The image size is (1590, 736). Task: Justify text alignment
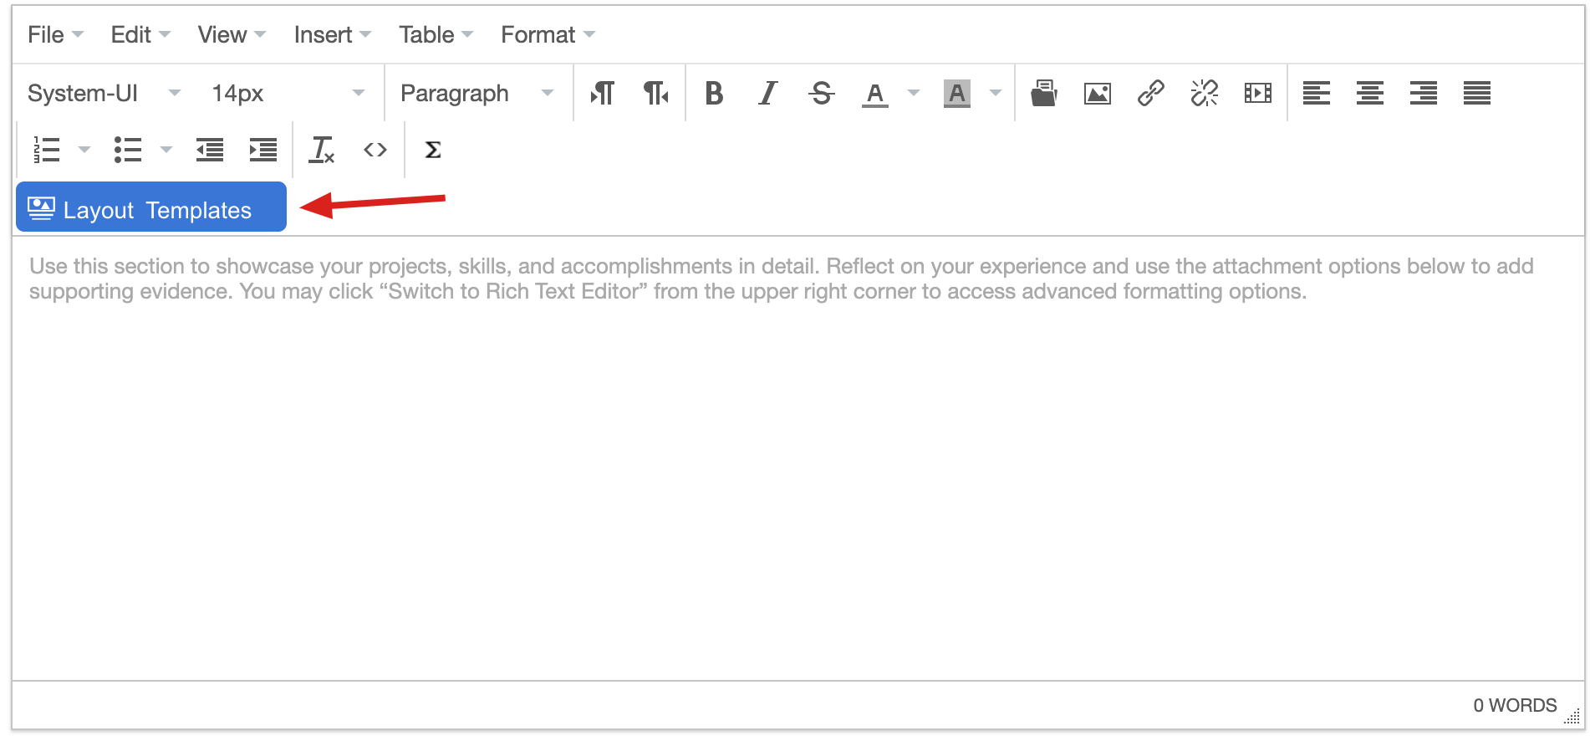pos(1476,93)
